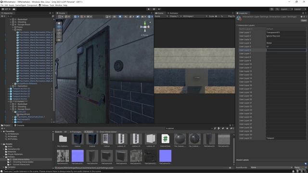308x173 pixels.
Task: Click the User Layer 6 text field
Action: pos(286,50)
